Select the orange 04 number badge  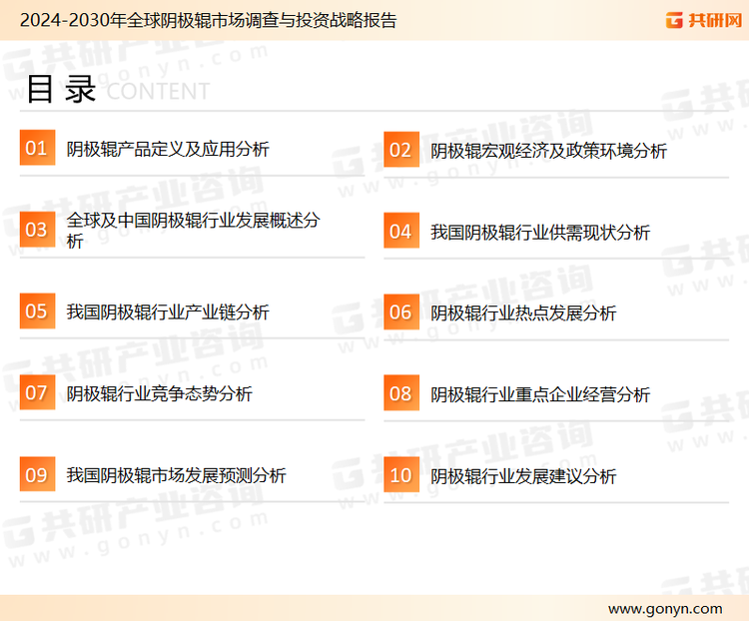coord(401,231)
